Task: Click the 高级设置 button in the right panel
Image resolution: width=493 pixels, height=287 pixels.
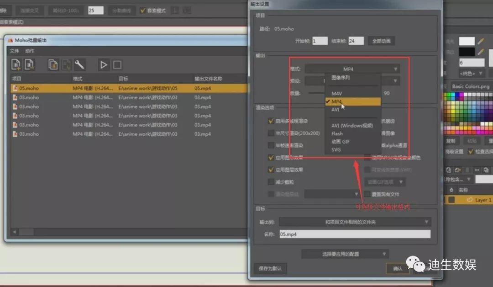Action: [x=454, y=151]
